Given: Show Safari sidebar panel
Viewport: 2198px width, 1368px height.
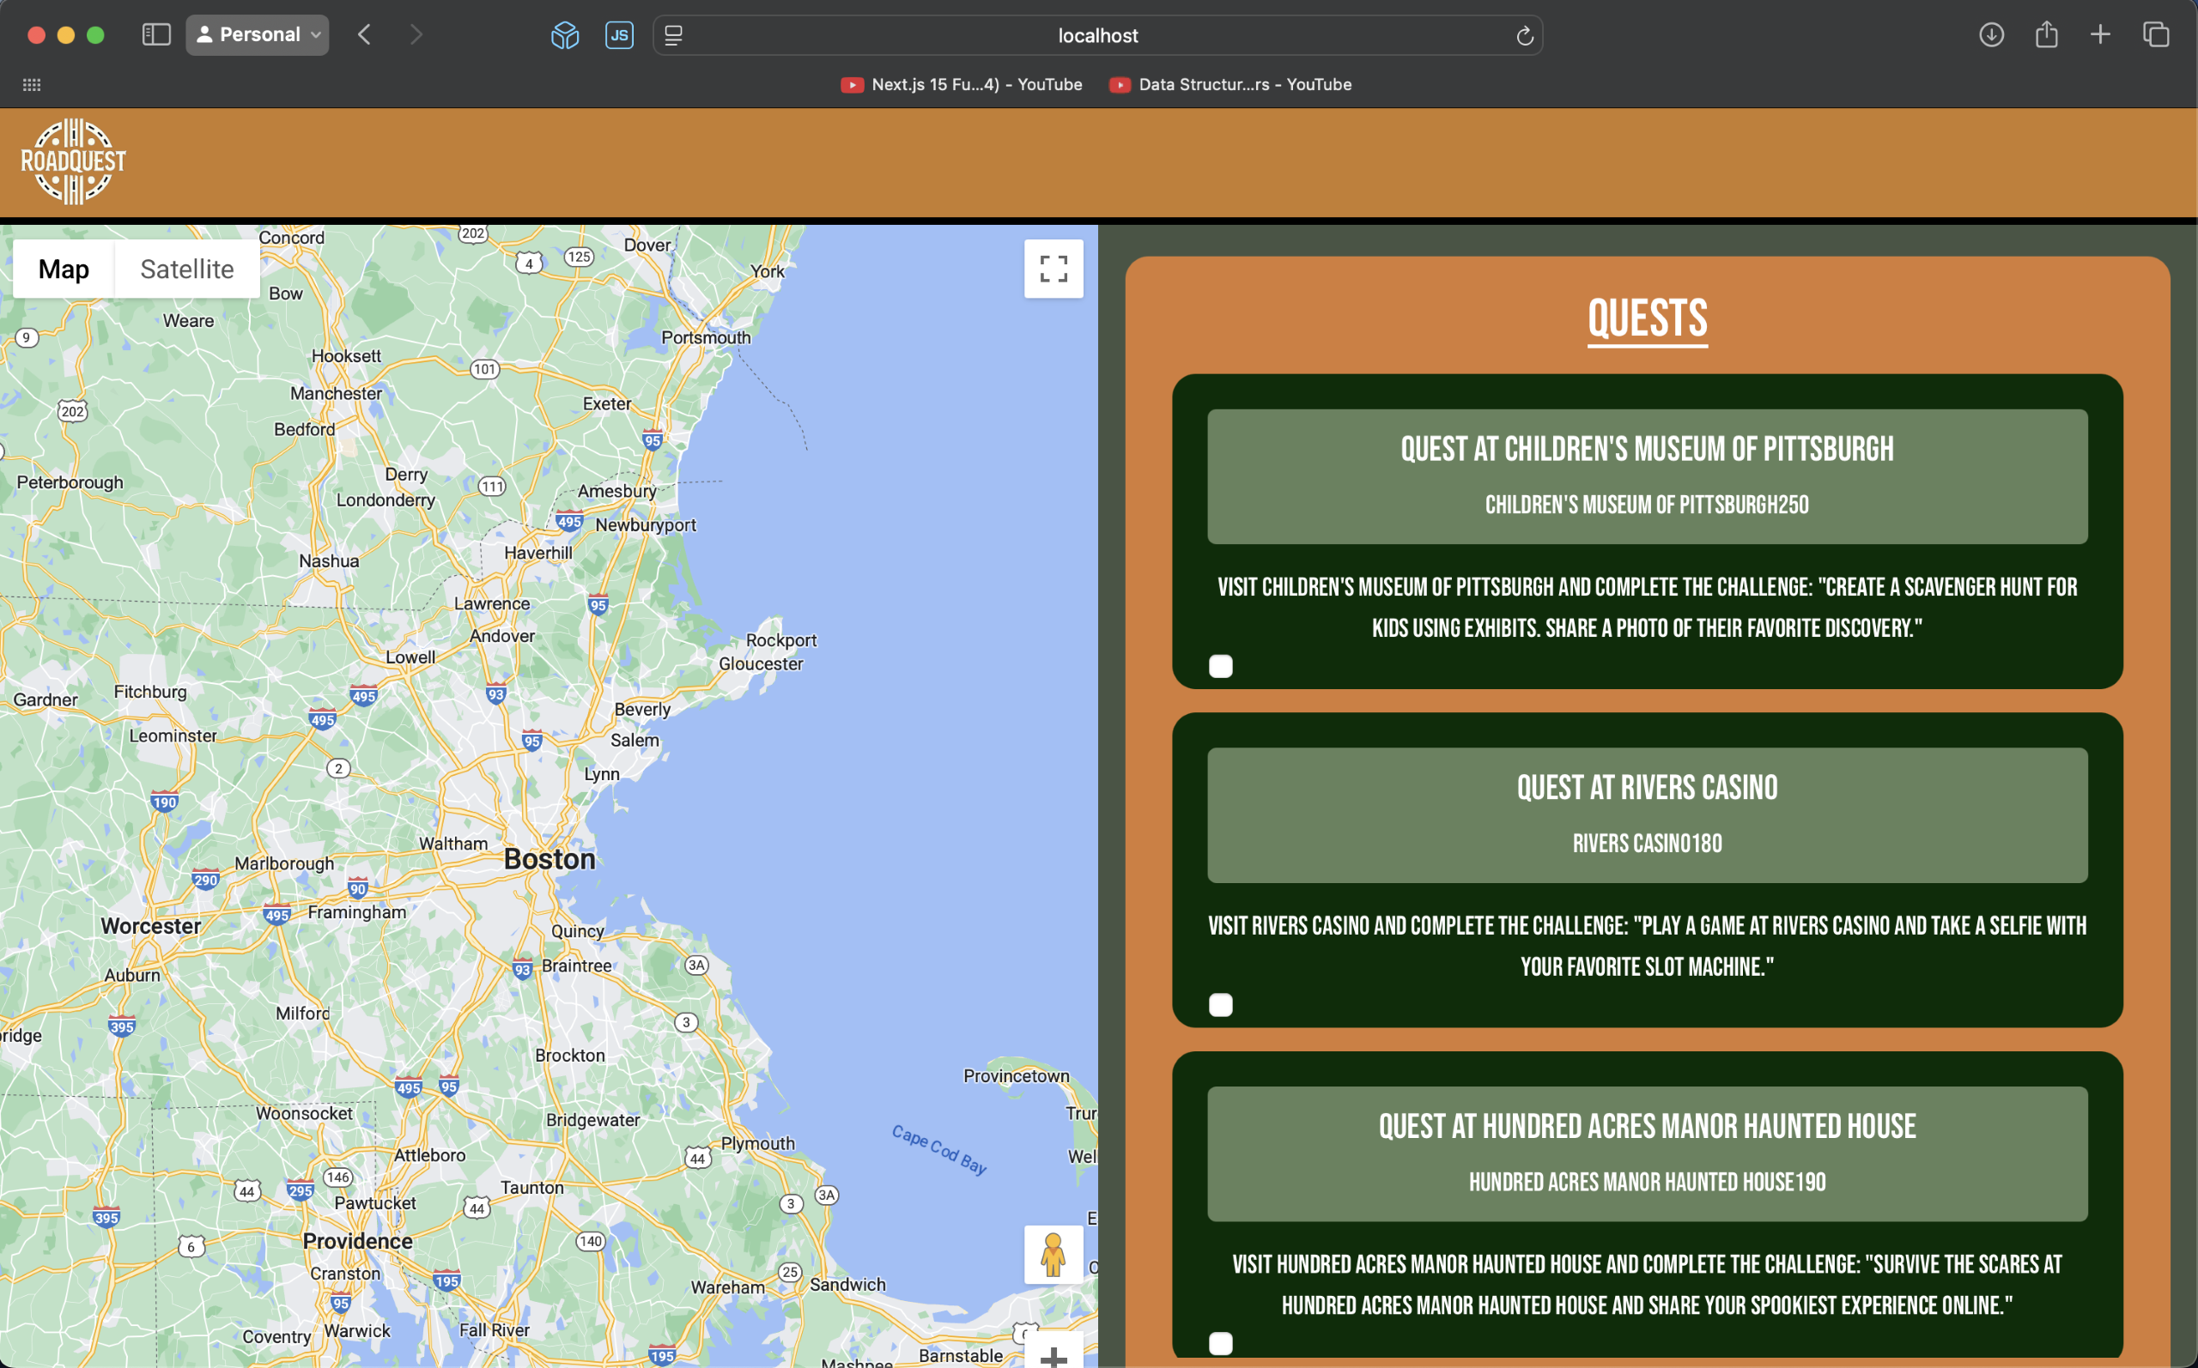Looking at the screenshot, I should [x=155, y=35].
